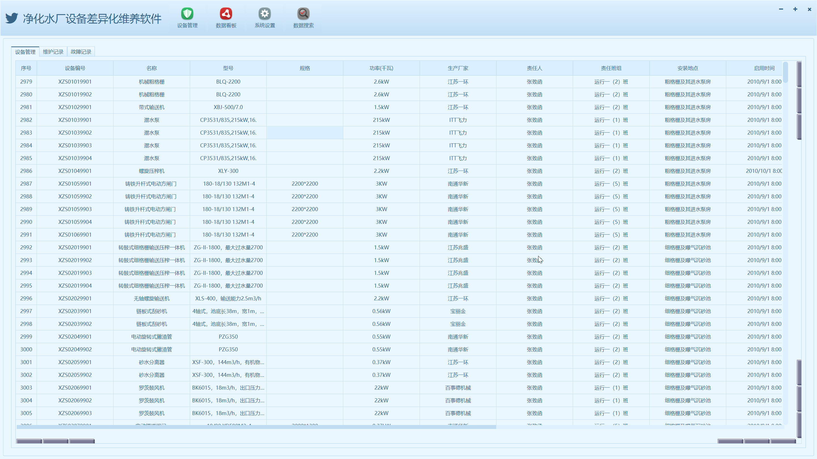This screenshot has width=817, height=459.
Task: Select device code XZS02049901
Action: (75, 337)
